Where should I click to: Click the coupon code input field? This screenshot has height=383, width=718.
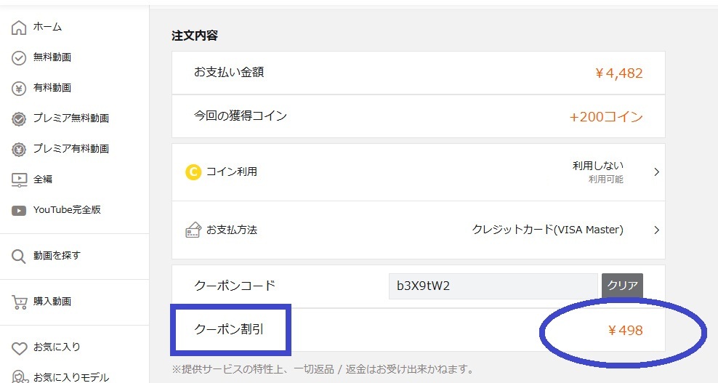pyautogui.click(x=493, y=286)
